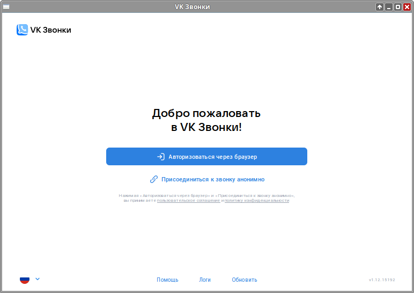The width and height of the screenshot is (414, 293).
Task: Click the chain link icon
Action: click(x=154, y=179)
